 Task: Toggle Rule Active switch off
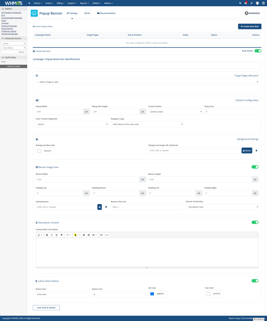pyautogui.click(x=258, y=50)
